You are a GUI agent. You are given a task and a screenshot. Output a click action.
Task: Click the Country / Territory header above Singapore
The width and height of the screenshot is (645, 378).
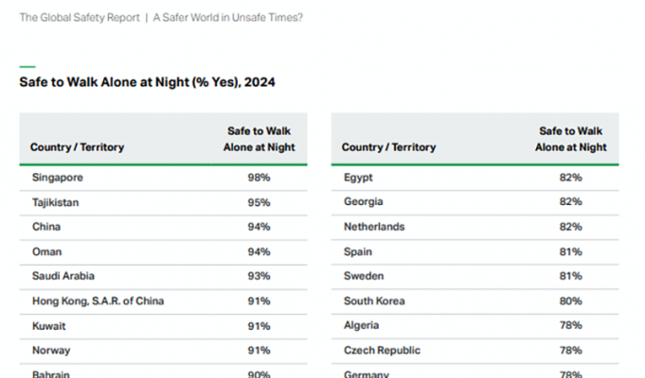tap(77, 147)
